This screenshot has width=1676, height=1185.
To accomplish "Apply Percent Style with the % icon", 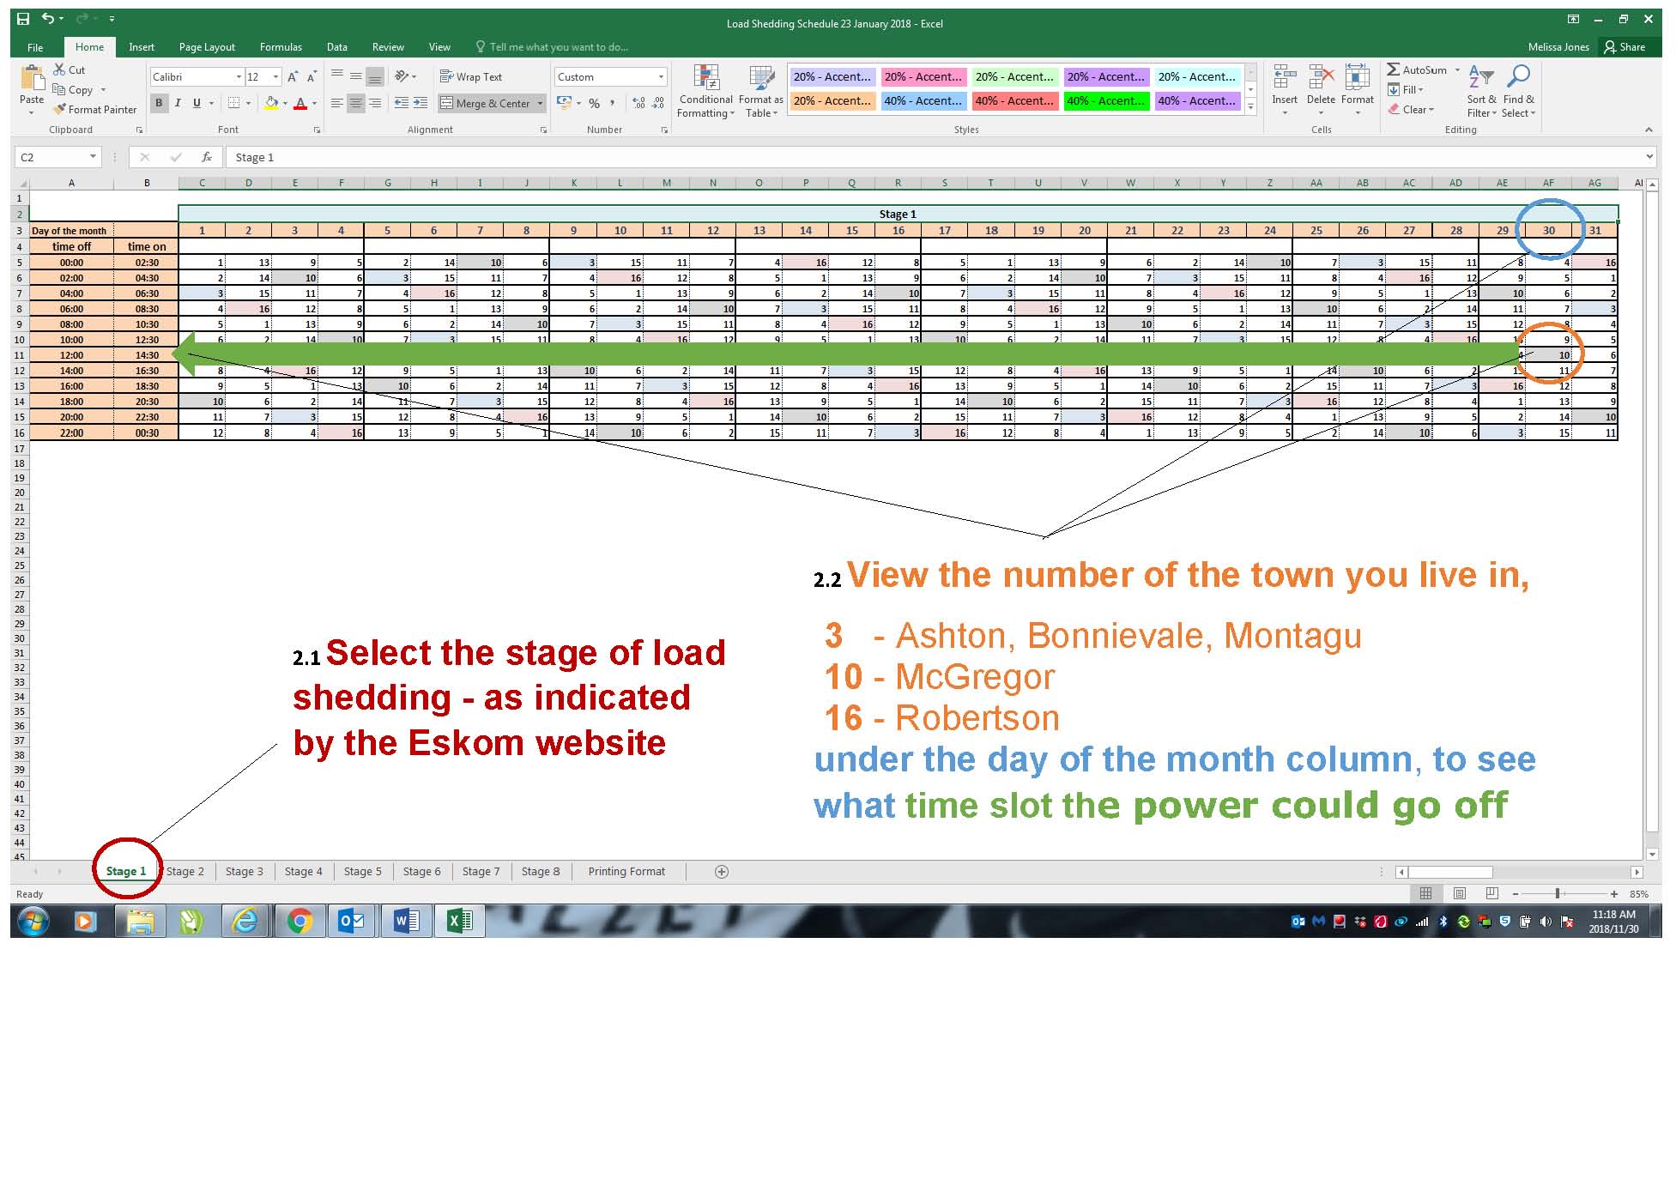I will (x=594, y=103).
